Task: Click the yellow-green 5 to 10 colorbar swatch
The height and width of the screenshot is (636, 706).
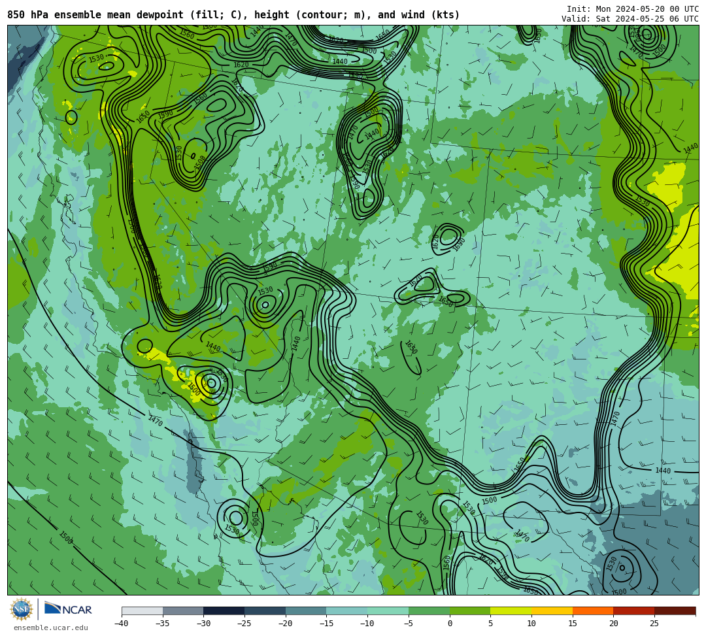Action: point(511,611)
